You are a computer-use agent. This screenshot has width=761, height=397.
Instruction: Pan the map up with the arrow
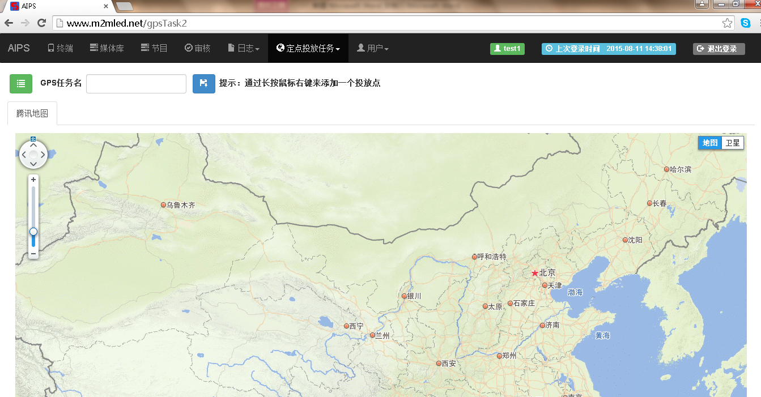coord(33,145)
